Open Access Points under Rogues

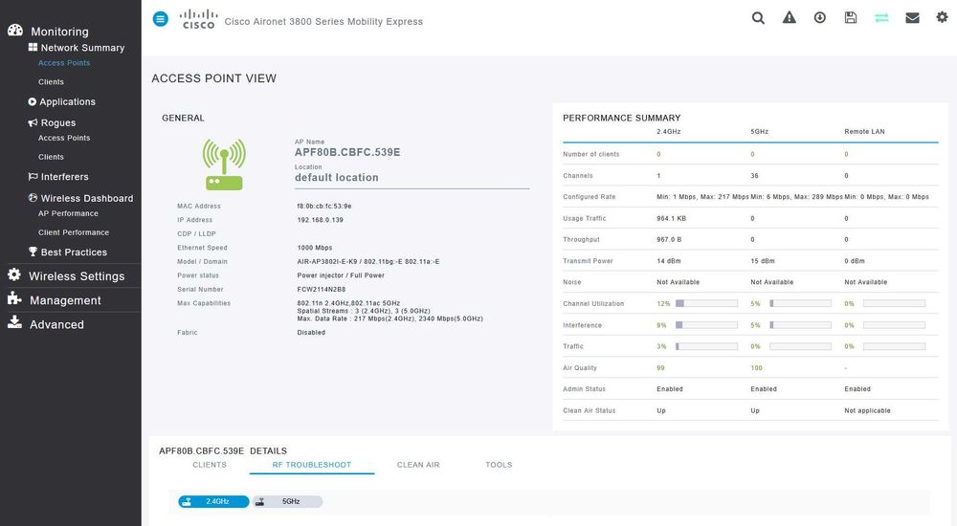pyautogui.click(x=63, y=138)
